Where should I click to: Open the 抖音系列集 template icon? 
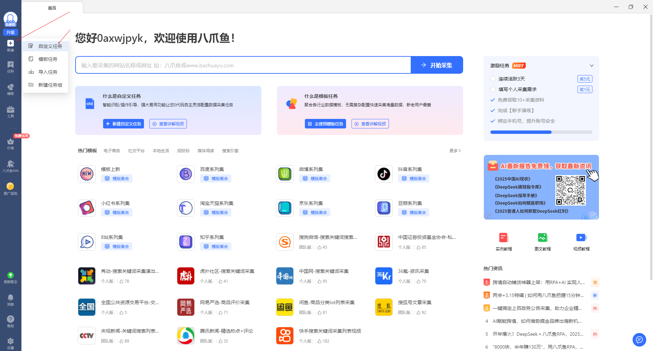[384, 174]
